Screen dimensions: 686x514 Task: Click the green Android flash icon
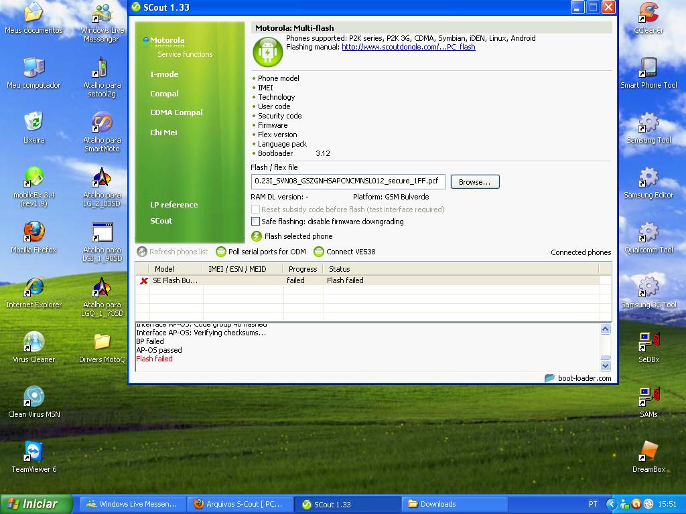click(268, 52)
